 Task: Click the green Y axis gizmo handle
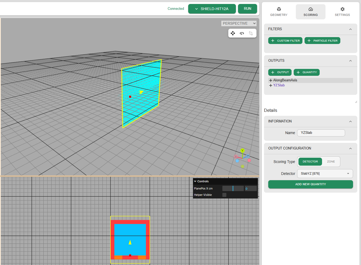pyautogui.click(x=243, y=151)
